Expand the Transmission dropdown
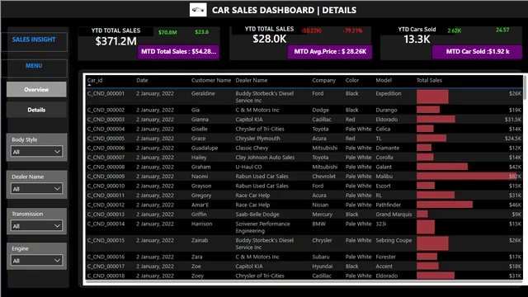528x297 pixels. 36,225
